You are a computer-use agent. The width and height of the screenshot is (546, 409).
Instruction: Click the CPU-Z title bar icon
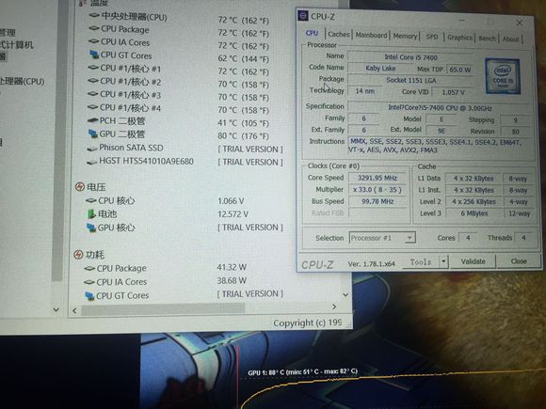coord(303,16)
